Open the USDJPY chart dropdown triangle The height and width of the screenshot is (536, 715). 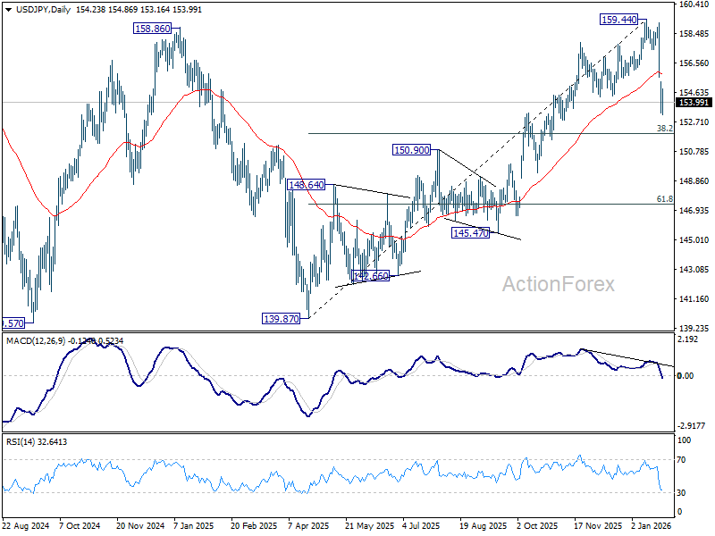(x=9, y=10)
